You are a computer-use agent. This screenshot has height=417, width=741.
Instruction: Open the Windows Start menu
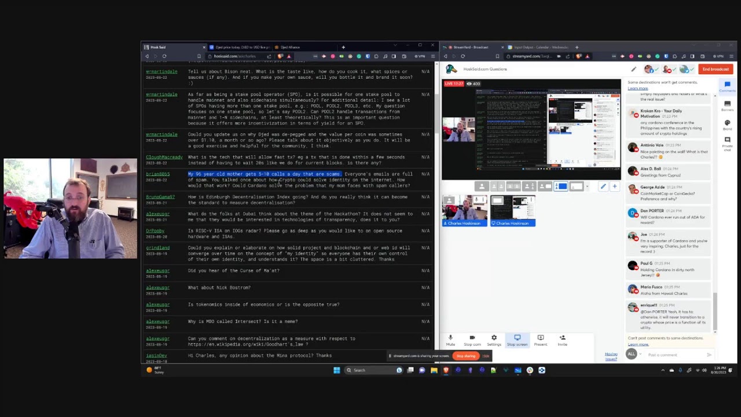click(336, 370)
